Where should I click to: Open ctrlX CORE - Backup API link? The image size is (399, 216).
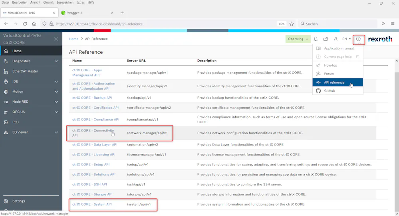click(92, 98)
